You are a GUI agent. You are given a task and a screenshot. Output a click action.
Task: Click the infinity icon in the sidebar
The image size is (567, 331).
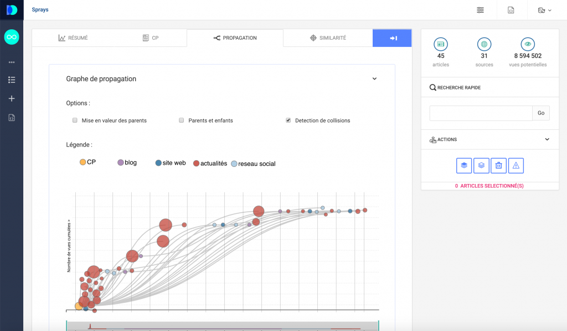click(12, 37)
